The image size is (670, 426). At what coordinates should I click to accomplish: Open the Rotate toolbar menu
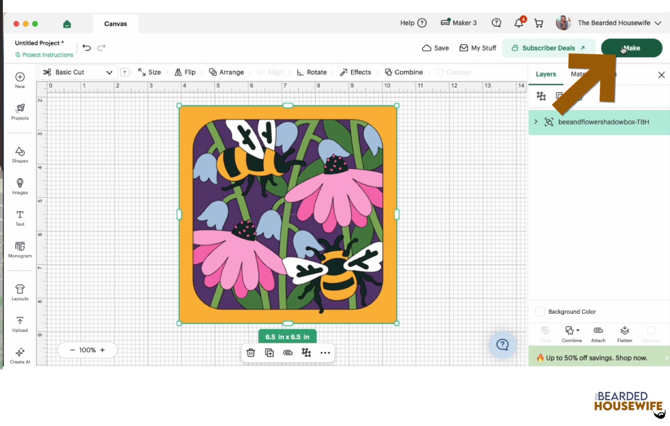pos(312,72)
